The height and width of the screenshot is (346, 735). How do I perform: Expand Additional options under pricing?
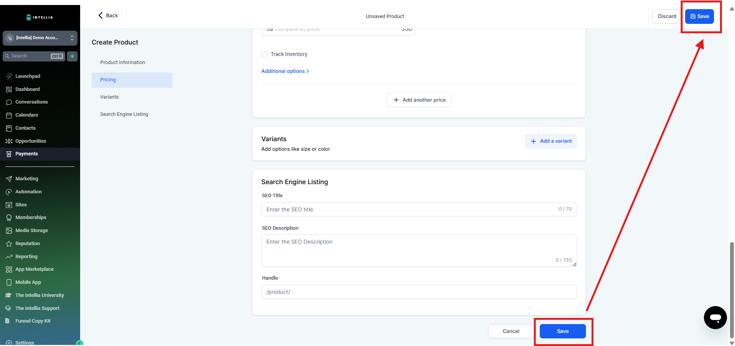click(x=285, y=71)
